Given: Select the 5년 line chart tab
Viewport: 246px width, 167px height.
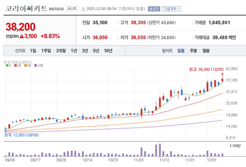Looking at the screenshot, I should click(x=96, y=51).
